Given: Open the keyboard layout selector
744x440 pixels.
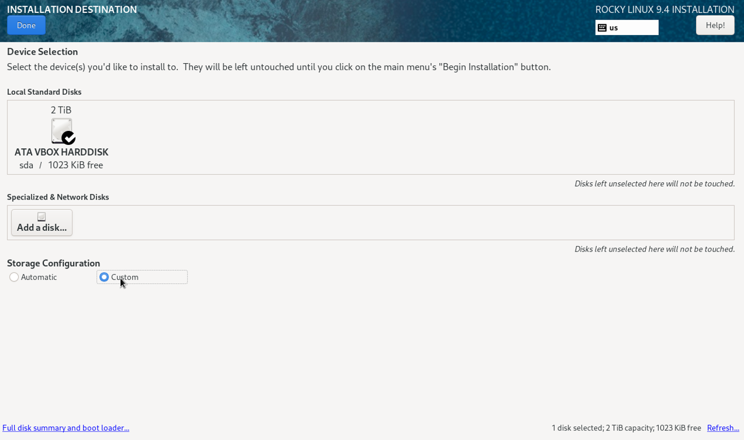Looking at the screenshot, I should [x=627, y=27].
